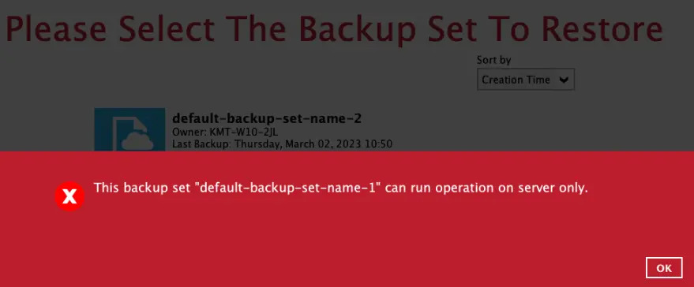Click the Please Select Backup Set heading

tap(334, 28)
